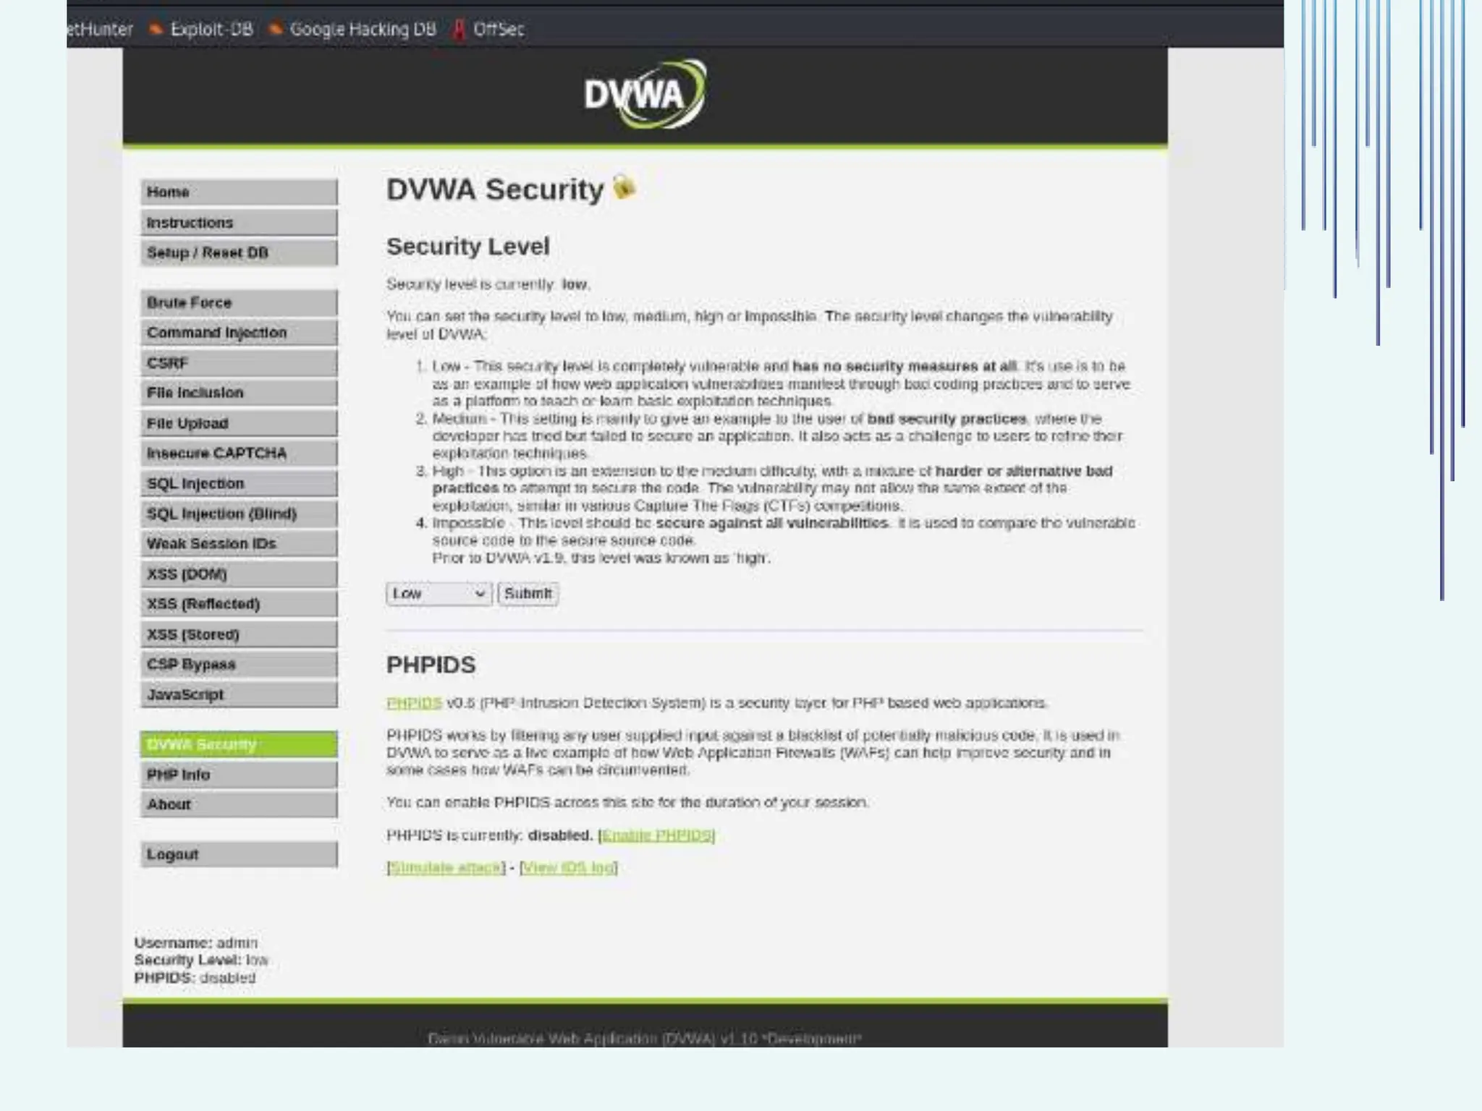Open XSS (Reflected) menu entry
The width and height of the screenshot is (1482, 1111).
(x=239, y=604)
